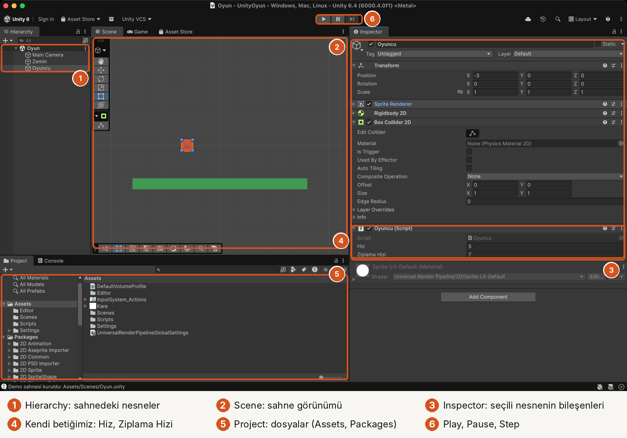Click the Add Component button

tap(488, 297)
